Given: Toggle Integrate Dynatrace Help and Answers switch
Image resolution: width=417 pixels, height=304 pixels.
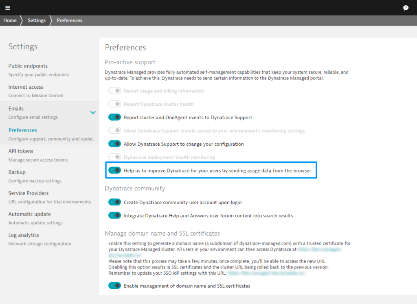Looking at the screenshot, I should pyautogui.click(x=114, y=216).
